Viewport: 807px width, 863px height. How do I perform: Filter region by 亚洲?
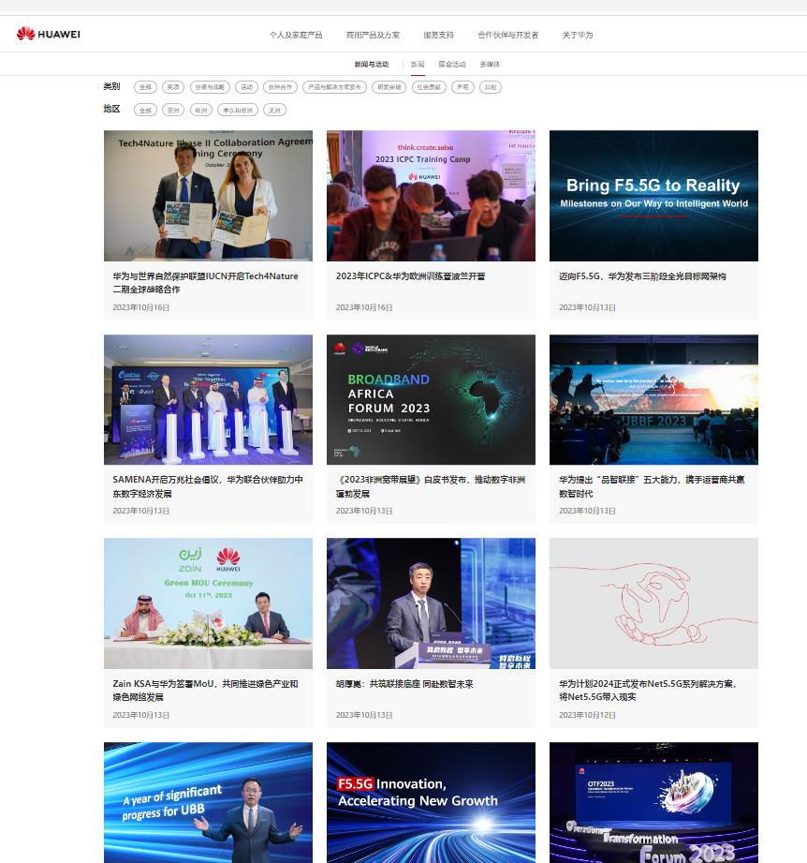coord(173,110)
